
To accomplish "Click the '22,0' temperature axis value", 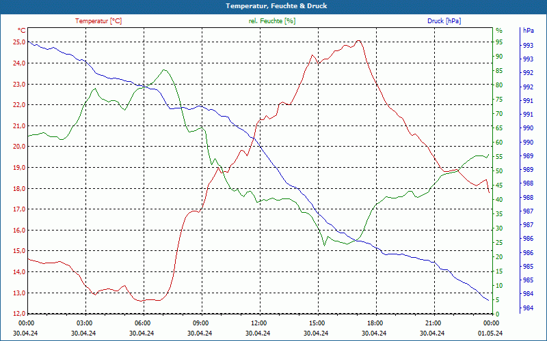I will point(20,105).
